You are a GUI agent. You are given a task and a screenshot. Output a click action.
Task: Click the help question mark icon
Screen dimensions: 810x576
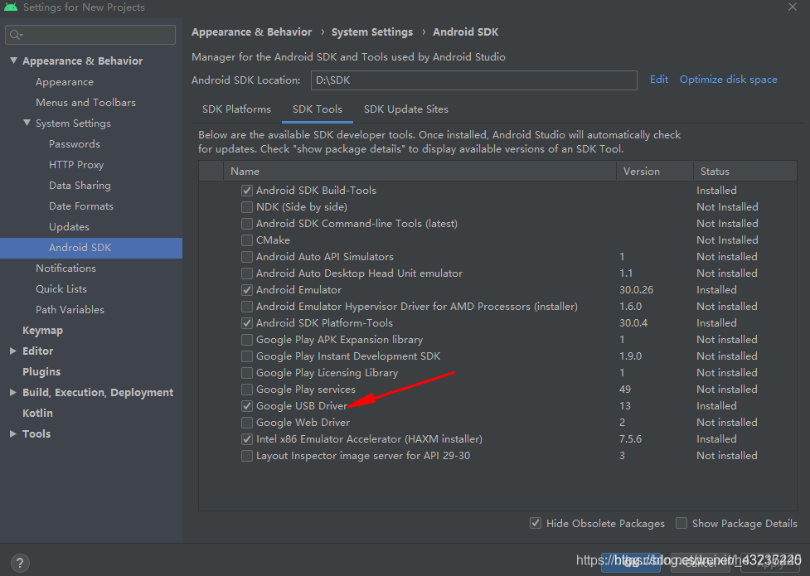[x=20, y=563]
